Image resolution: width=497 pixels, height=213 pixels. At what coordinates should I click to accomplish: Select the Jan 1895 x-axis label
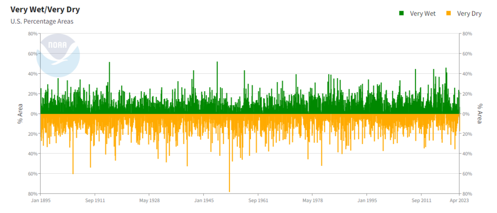coord(41,200)
